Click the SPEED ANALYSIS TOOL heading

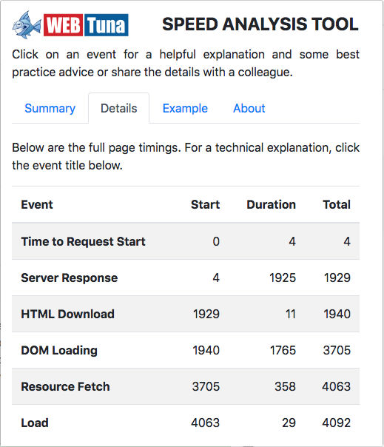[x=260, y=24]
